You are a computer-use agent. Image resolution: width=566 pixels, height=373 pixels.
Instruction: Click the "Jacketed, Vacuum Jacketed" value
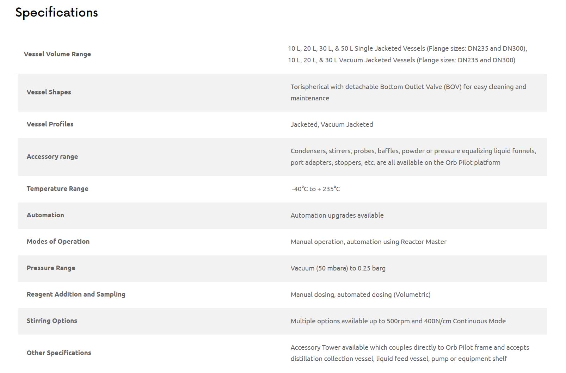(x=332, y=125)
